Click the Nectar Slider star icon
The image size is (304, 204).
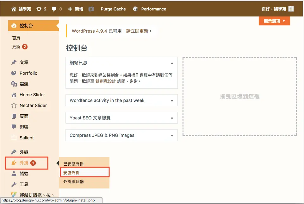pos(14,105)
